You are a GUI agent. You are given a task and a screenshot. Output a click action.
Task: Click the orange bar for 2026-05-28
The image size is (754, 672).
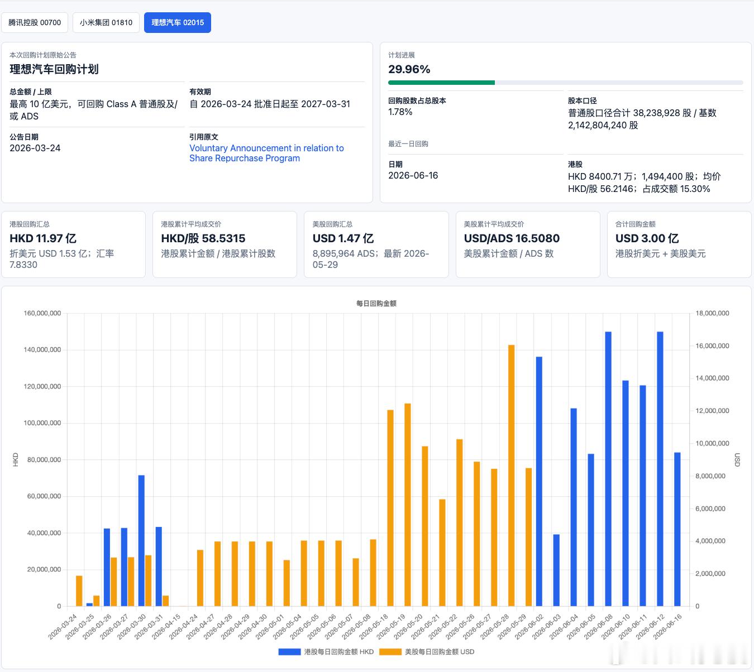(x=511, y=476)
